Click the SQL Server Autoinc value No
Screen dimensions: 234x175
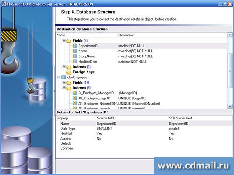(x=171, y=139)
